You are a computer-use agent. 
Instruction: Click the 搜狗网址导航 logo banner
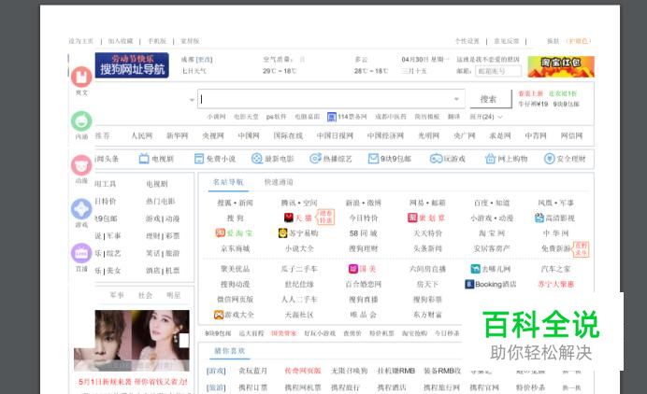pyautogui.click(x=132, y=65)
